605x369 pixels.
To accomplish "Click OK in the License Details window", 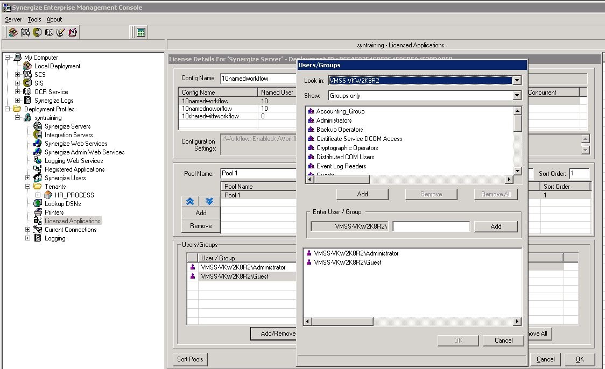I will click(580, 359).
